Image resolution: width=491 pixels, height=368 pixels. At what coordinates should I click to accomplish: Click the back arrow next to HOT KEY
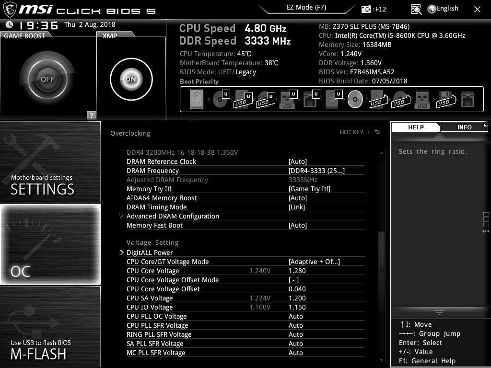tap(377, 132)
